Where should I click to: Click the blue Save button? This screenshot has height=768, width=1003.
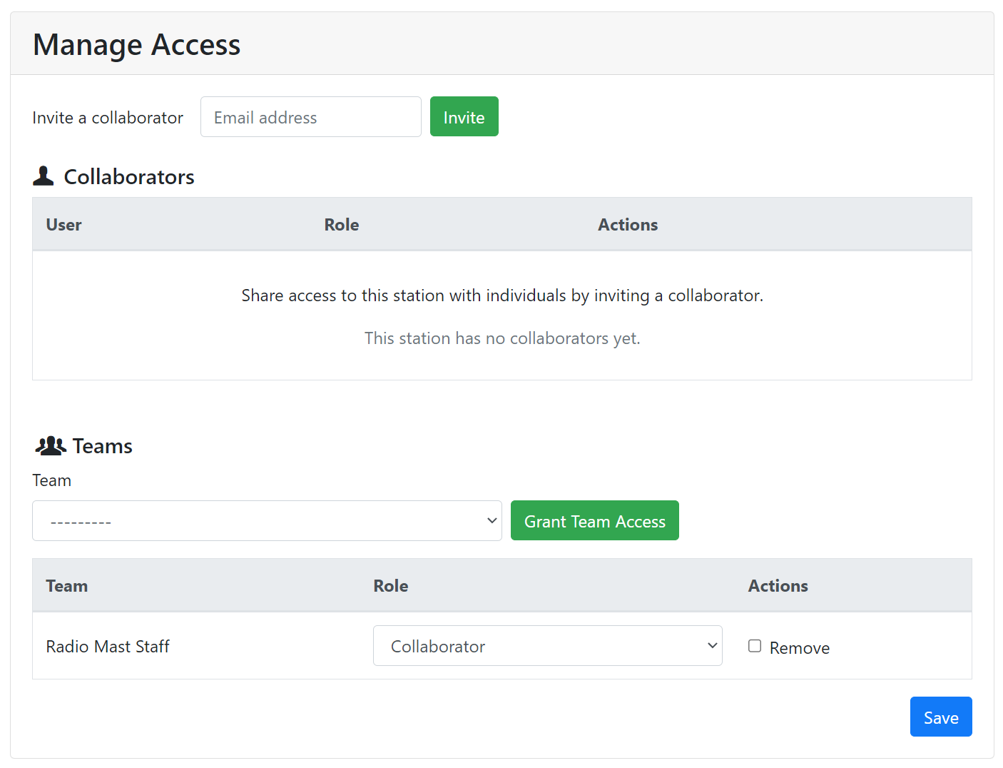pyautogui.click(x=940, y=717)
